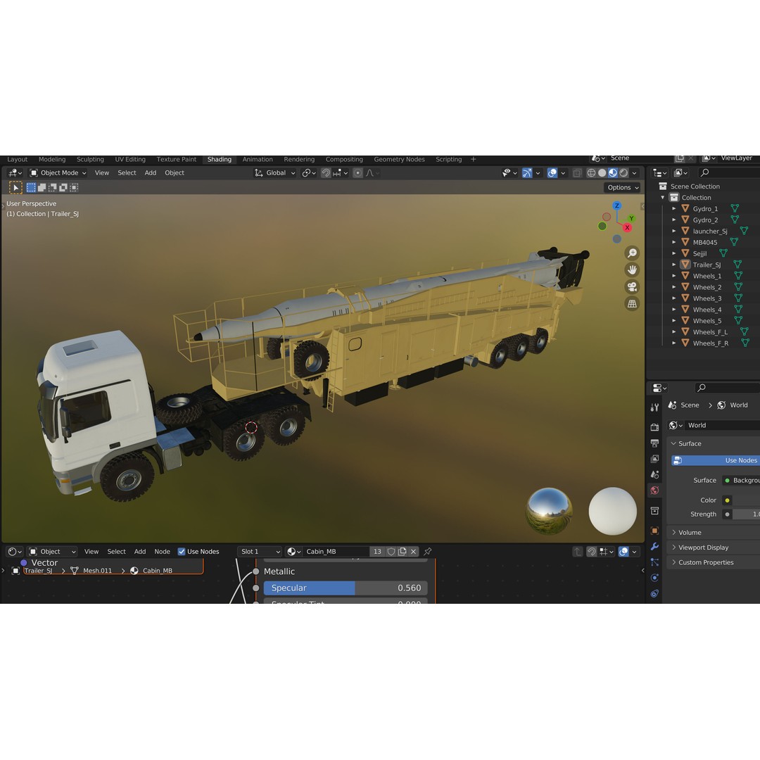Toggle fake user shield for Cabin_MB
760x760 pixels.
(391, 552)
